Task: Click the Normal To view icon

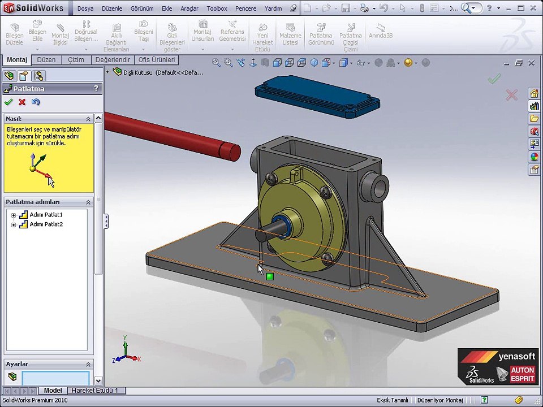Action: 253,63
